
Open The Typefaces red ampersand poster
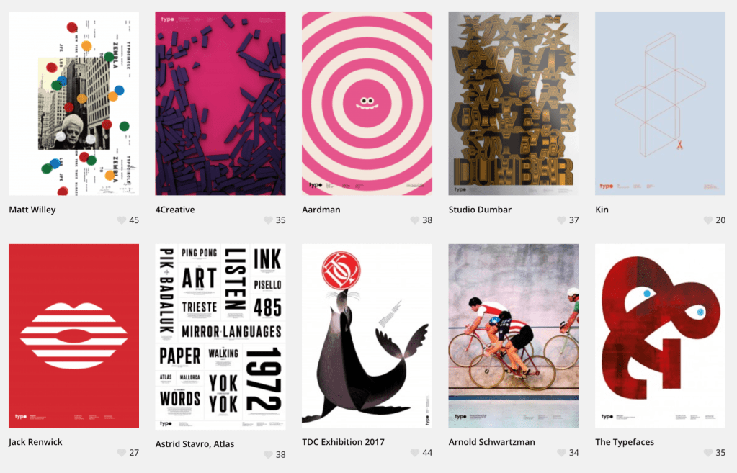(661, 335)
